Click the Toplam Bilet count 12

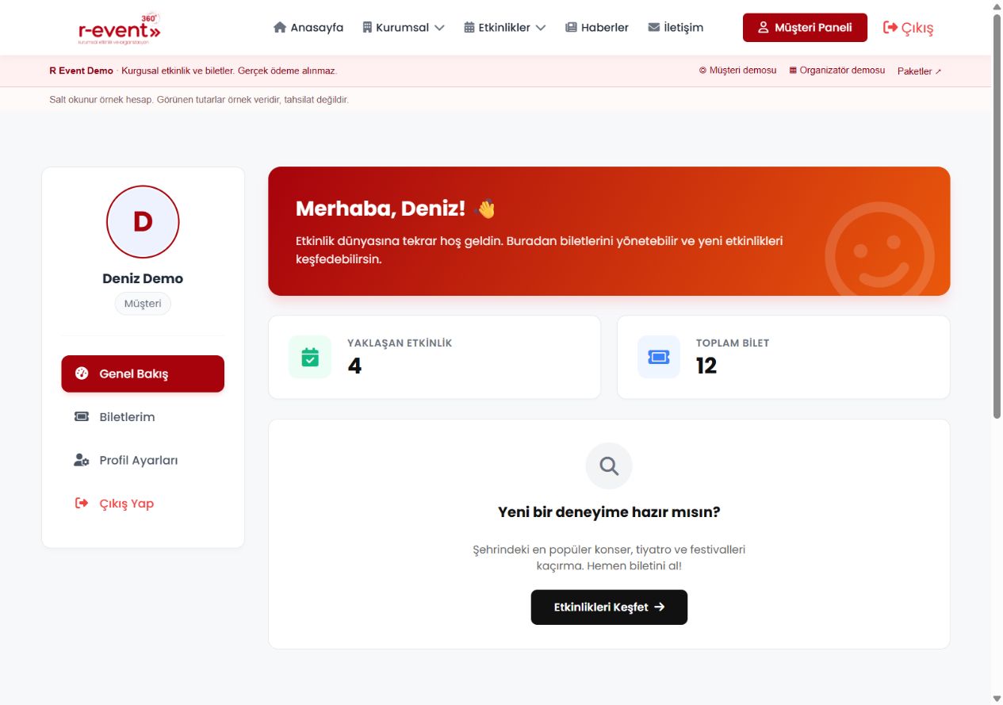pos(706,366)
